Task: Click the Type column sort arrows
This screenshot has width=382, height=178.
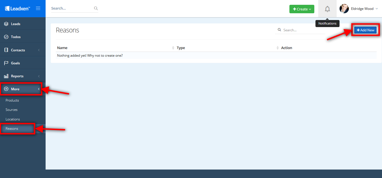Action: pos(278,48)
